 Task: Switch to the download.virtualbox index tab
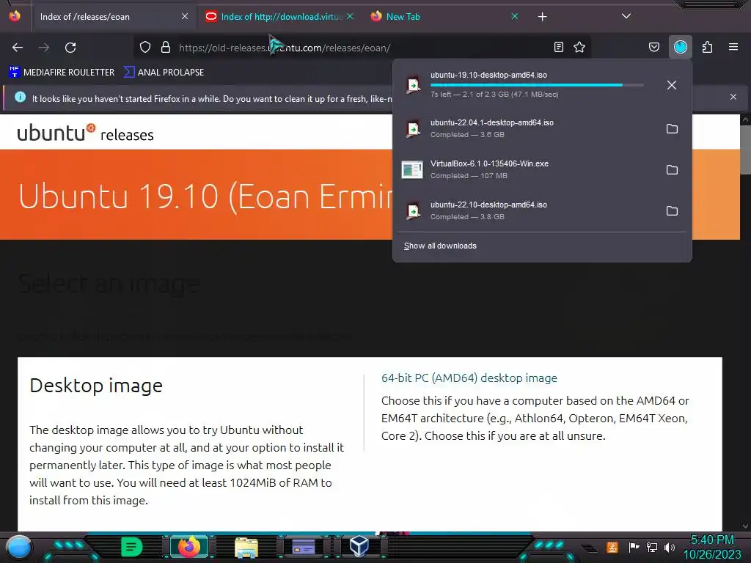point(280,17)
